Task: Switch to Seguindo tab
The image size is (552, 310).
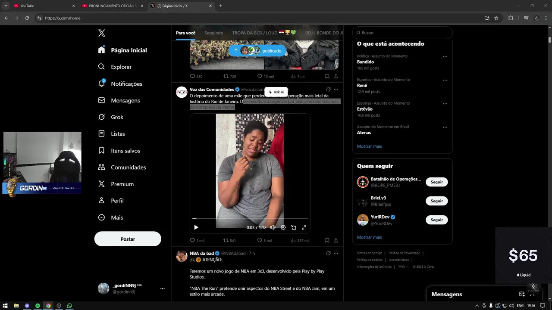Action: (x=214, y=33)
